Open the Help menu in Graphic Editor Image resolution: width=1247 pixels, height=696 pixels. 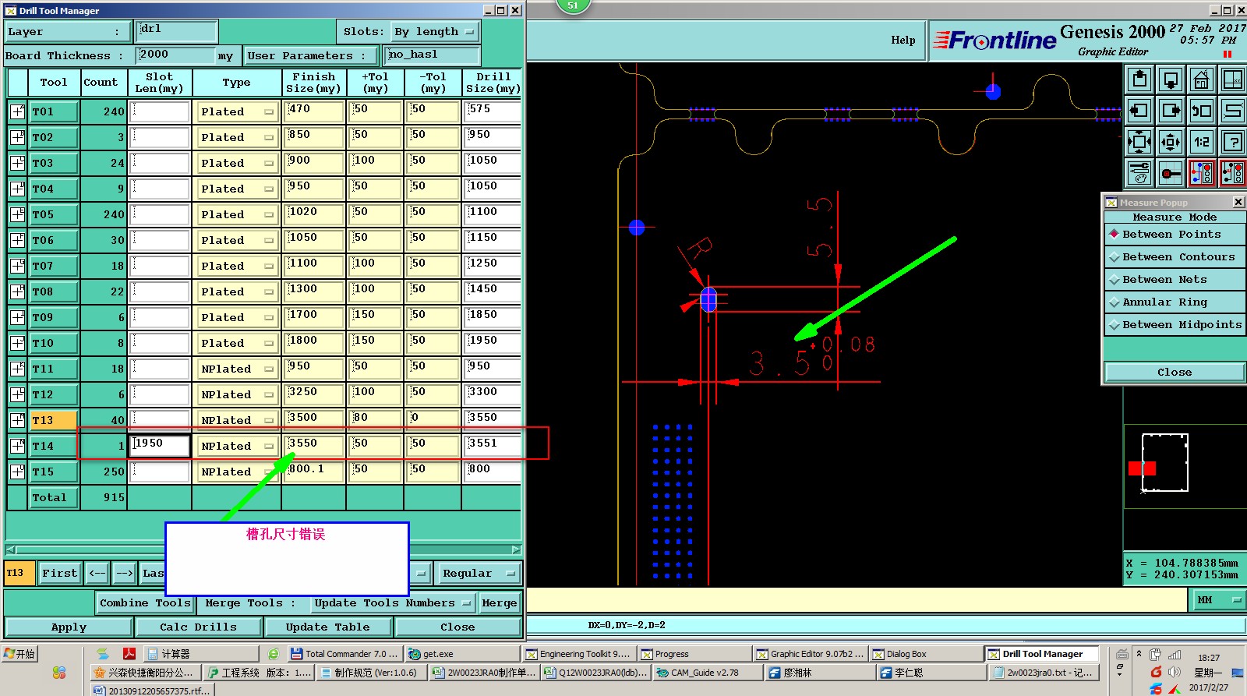[903, 41]
